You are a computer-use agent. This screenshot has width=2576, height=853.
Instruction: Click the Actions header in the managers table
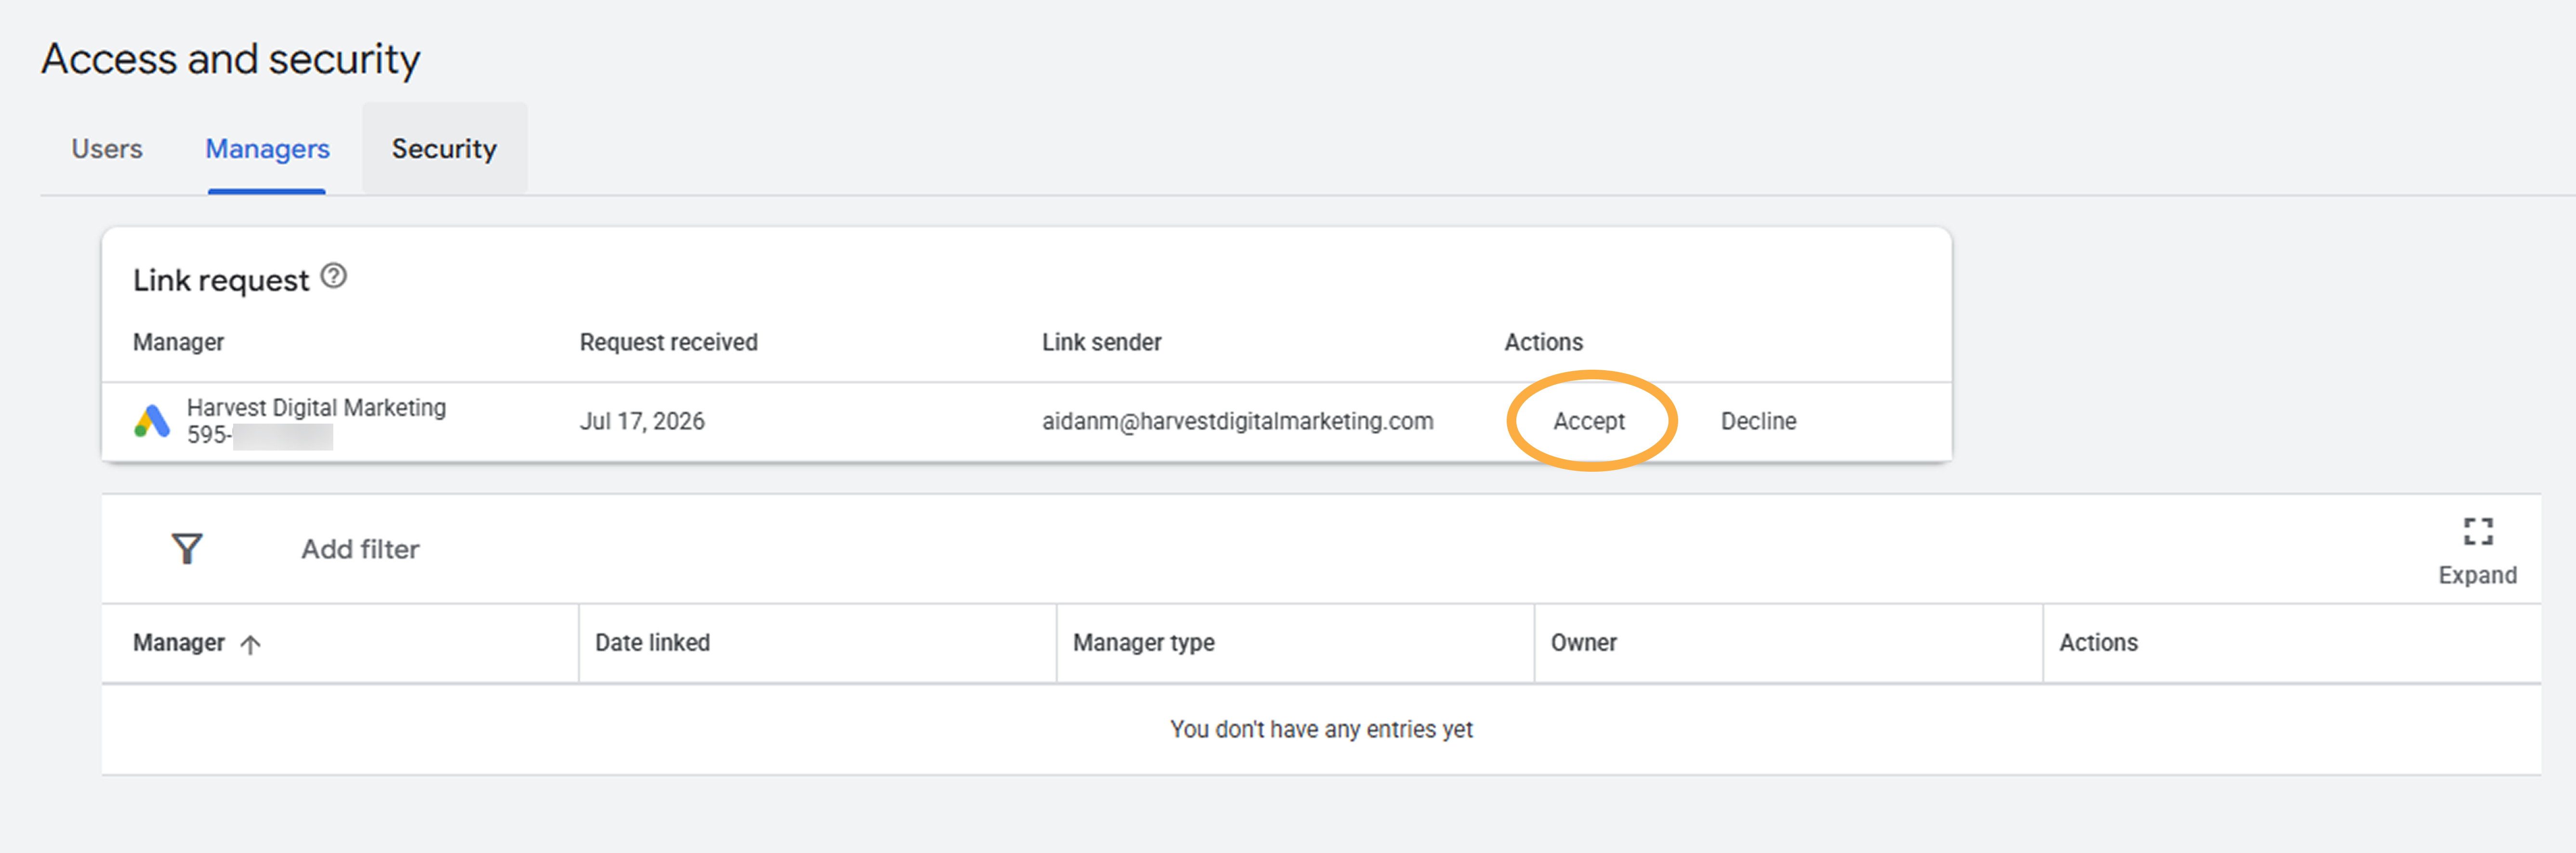tap(2098, 642)
